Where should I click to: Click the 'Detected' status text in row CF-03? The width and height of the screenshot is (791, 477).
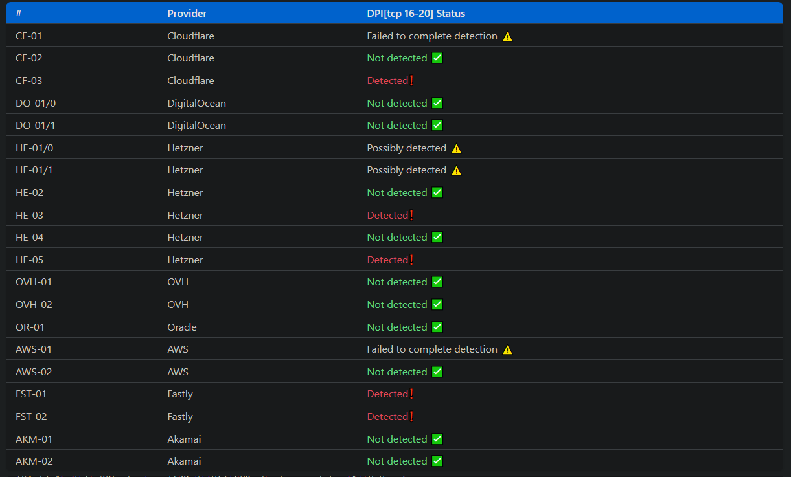(387, 81)
